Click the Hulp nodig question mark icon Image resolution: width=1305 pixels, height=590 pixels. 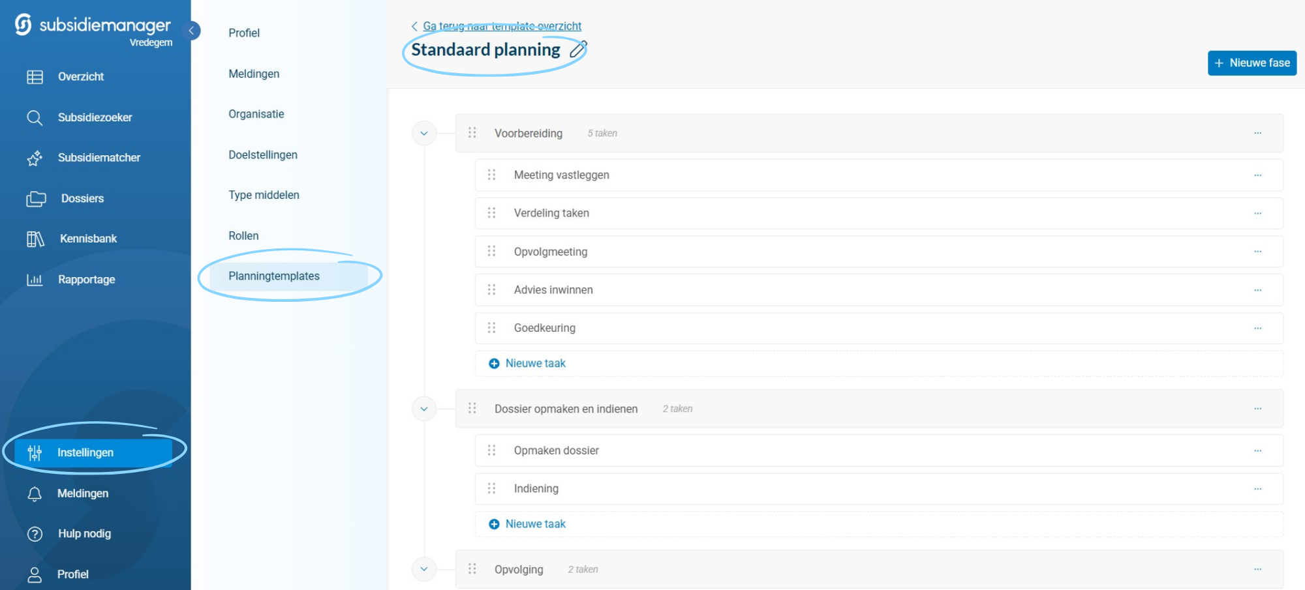[x=33, y=533]
